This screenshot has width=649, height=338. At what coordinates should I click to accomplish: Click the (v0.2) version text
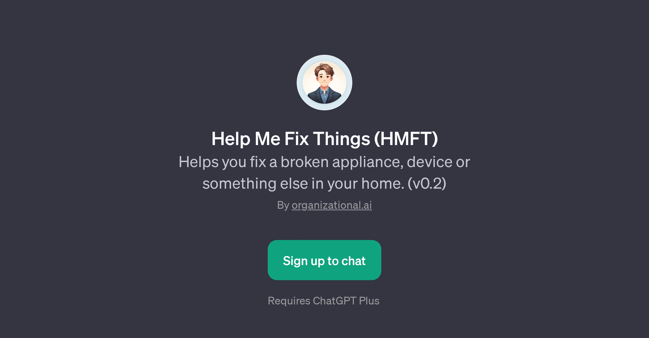[427, 183]
